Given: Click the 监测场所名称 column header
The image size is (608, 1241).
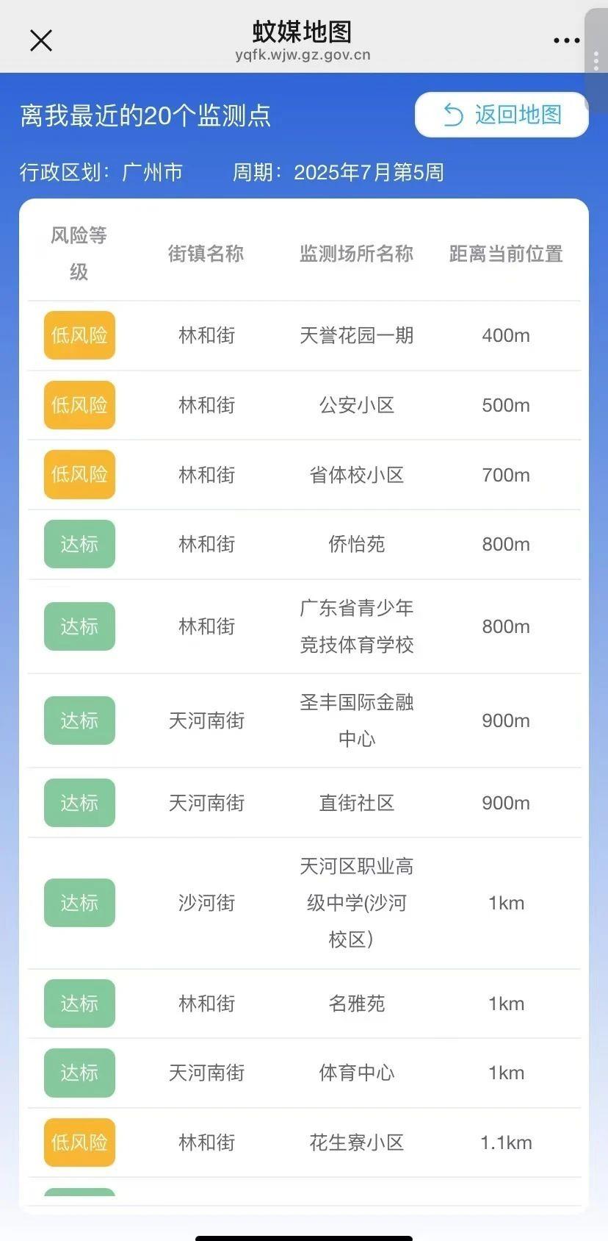Looking at the screenshot, I should pyautogui.click(x=356, y=254).
